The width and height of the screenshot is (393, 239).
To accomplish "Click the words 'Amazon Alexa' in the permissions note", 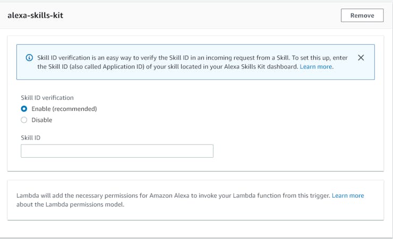I will (169, 195).
